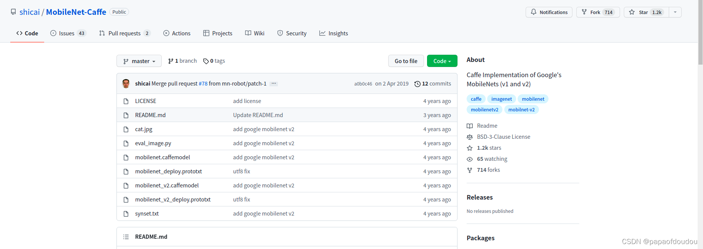The width and height of the screenshot is (703, 249).
Task: Open the shicai owner link
Action: [x=30, y=12]
